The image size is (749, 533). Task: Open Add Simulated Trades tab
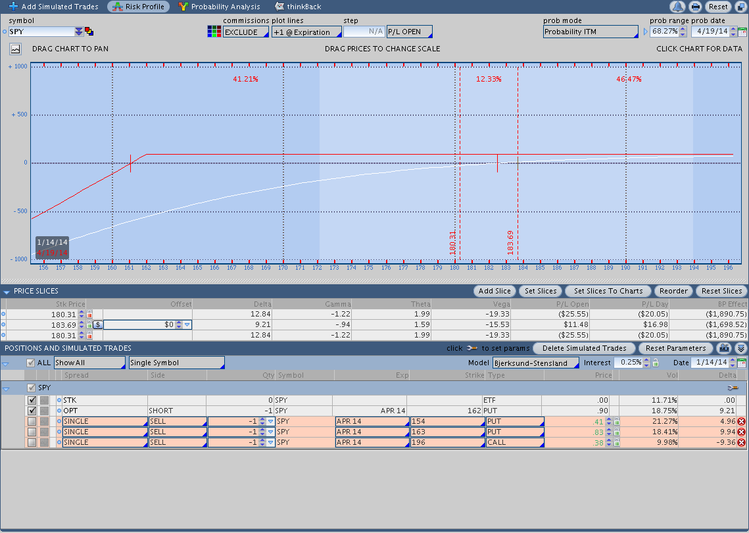(53, 7)
